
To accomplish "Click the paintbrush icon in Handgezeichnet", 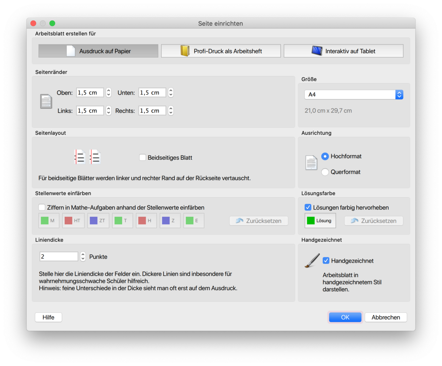I will tap(312, 261).
